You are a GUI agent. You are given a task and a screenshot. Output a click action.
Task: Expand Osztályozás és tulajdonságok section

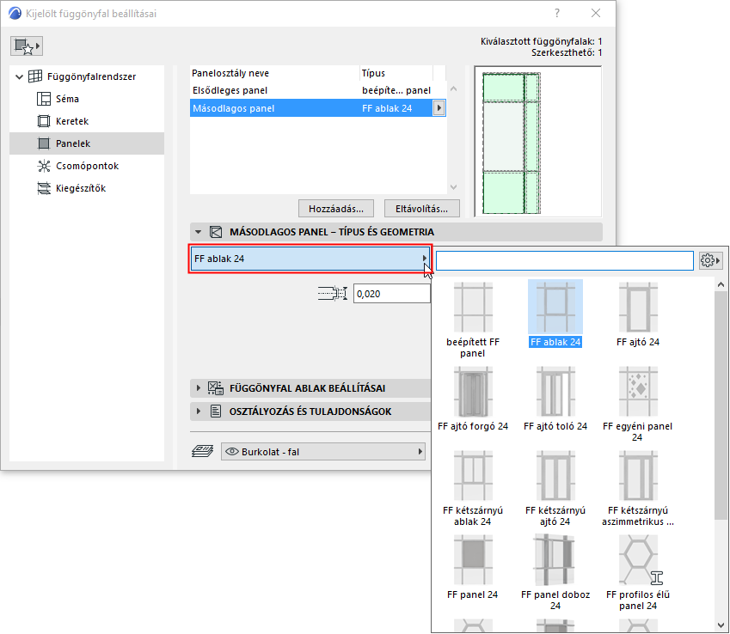tap(199, 411)
